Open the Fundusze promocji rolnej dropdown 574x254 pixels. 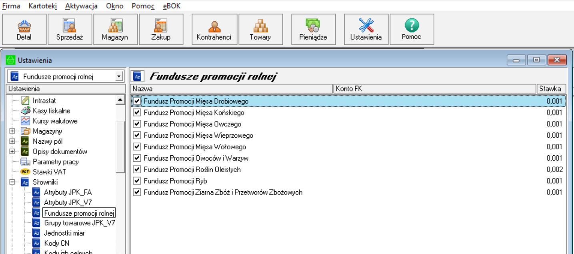pos(118,76)
